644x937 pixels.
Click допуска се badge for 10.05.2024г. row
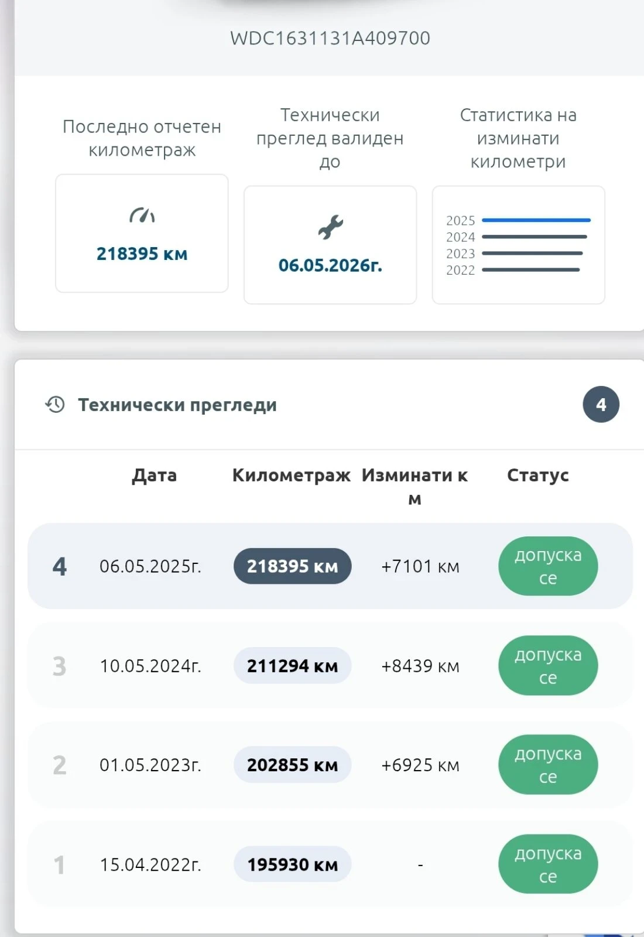[548, 665]
